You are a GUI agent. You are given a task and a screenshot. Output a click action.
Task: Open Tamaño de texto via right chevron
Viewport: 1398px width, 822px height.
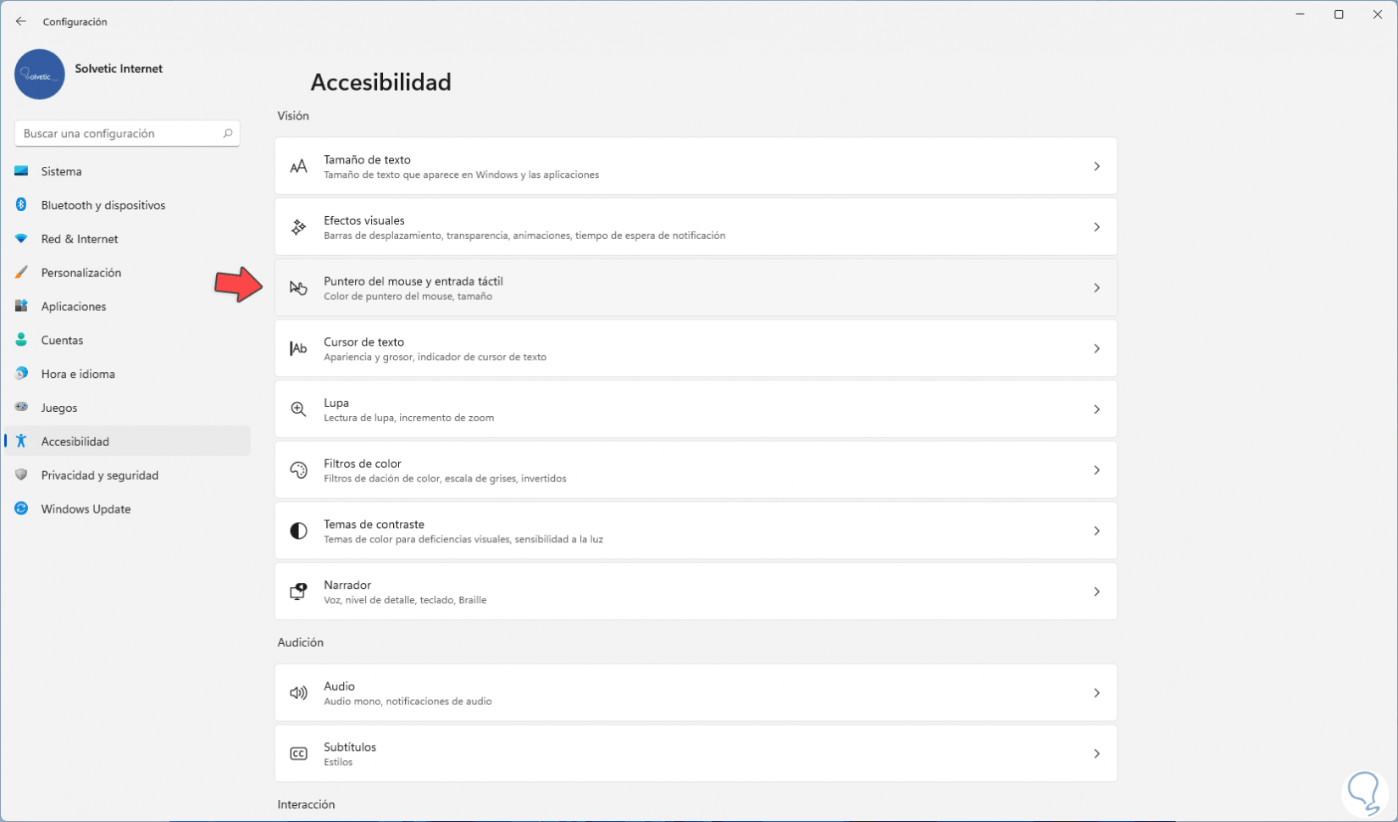point(1096,167)
